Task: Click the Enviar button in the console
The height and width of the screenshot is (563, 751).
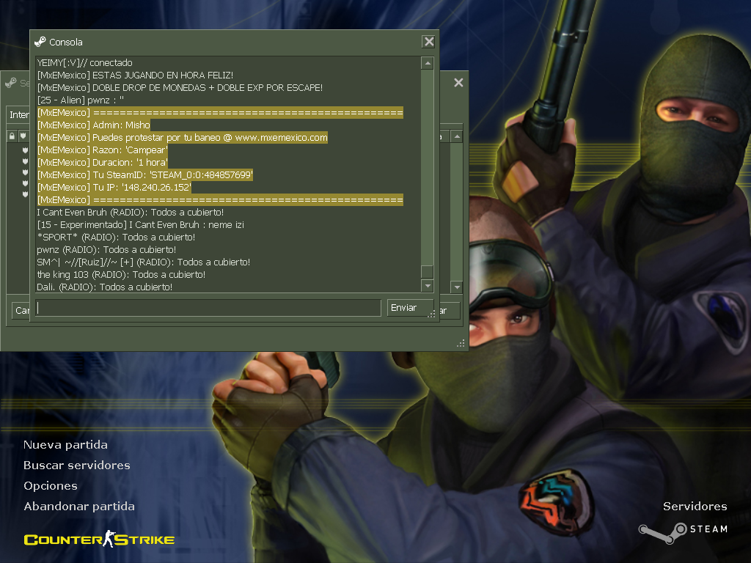Action: click(x=410, y=308)
